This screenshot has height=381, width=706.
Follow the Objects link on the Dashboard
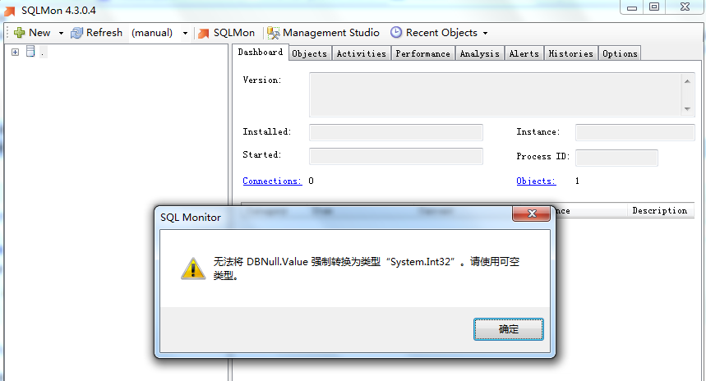point(536,181)
